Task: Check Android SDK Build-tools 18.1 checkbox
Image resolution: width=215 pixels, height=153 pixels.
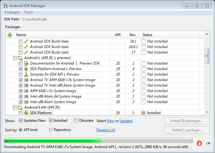Action: coord(21,41)
